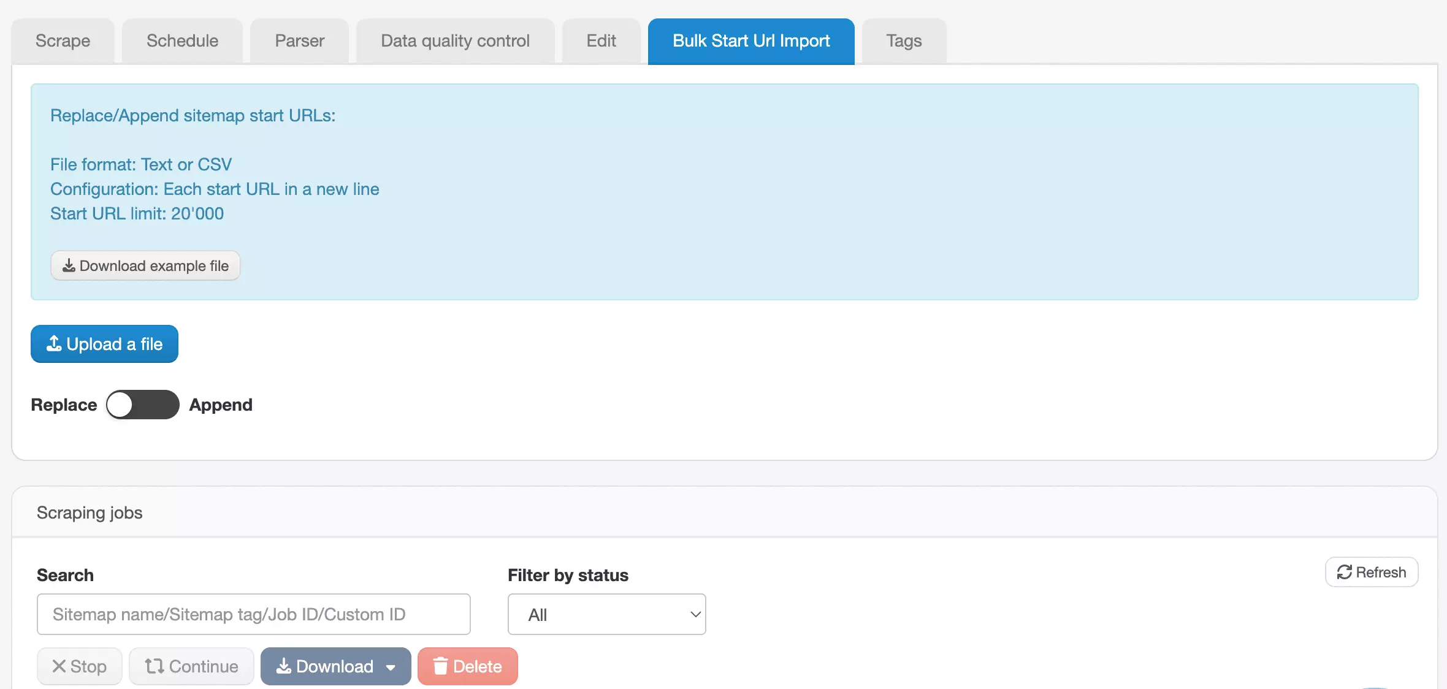Click the red Delete button
The image size is (1447, 689).
[x=468, y=666]
